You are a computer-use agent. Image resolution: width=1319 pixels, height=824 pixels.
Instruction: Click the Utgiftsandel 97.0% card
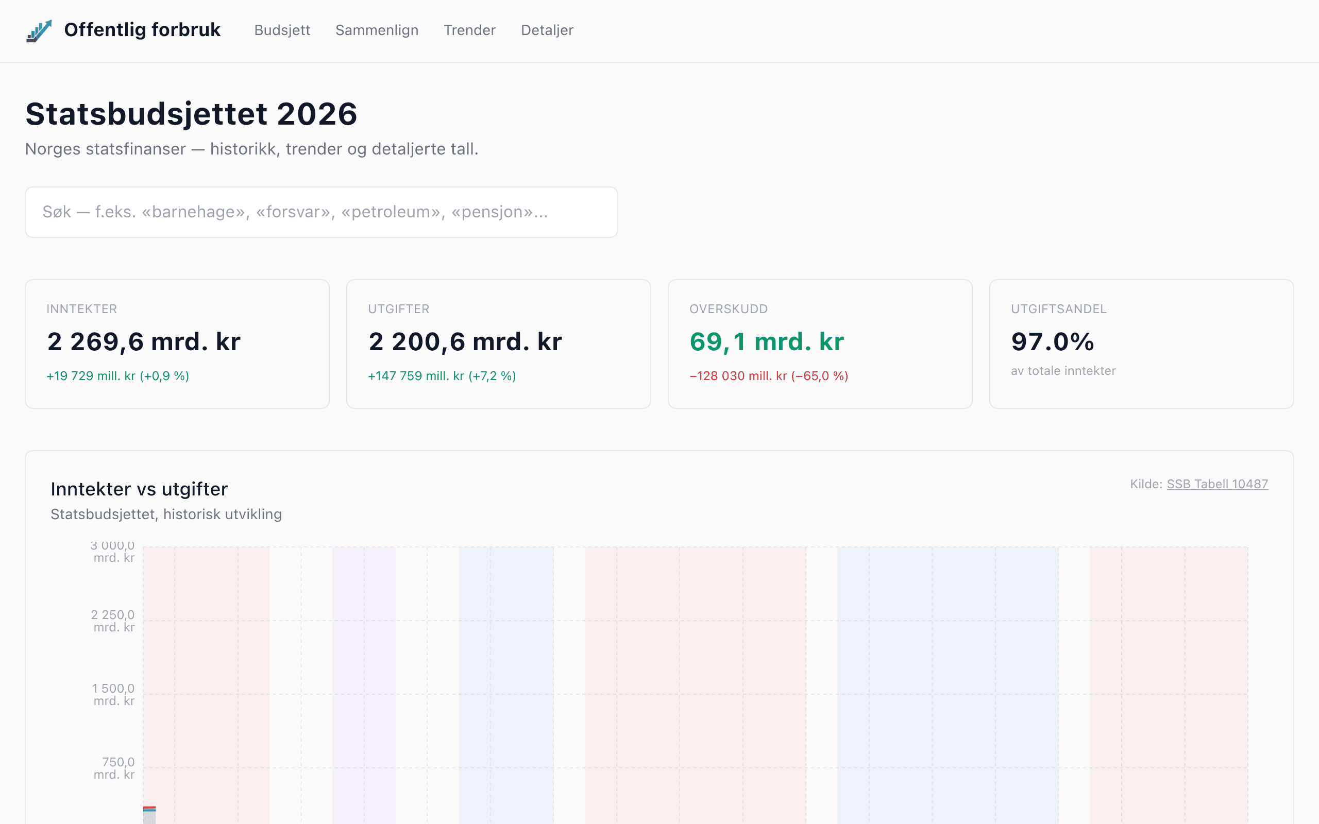pyautogui.click(x=1141, y=344)
